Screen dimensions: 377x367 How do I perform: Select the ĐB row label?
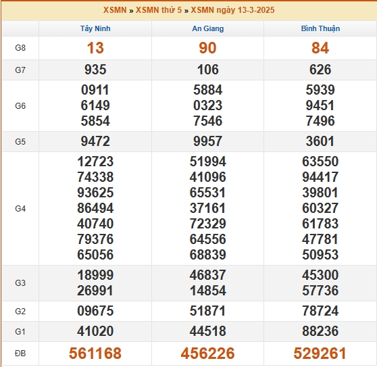click(20, 353)
